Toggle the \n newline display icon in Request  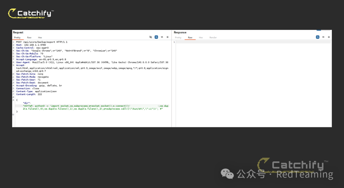click(162, 37)
